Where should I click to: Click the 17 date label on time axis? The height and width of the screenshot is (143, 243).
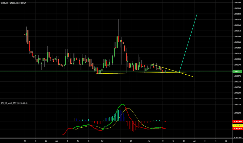coord(173,141)
